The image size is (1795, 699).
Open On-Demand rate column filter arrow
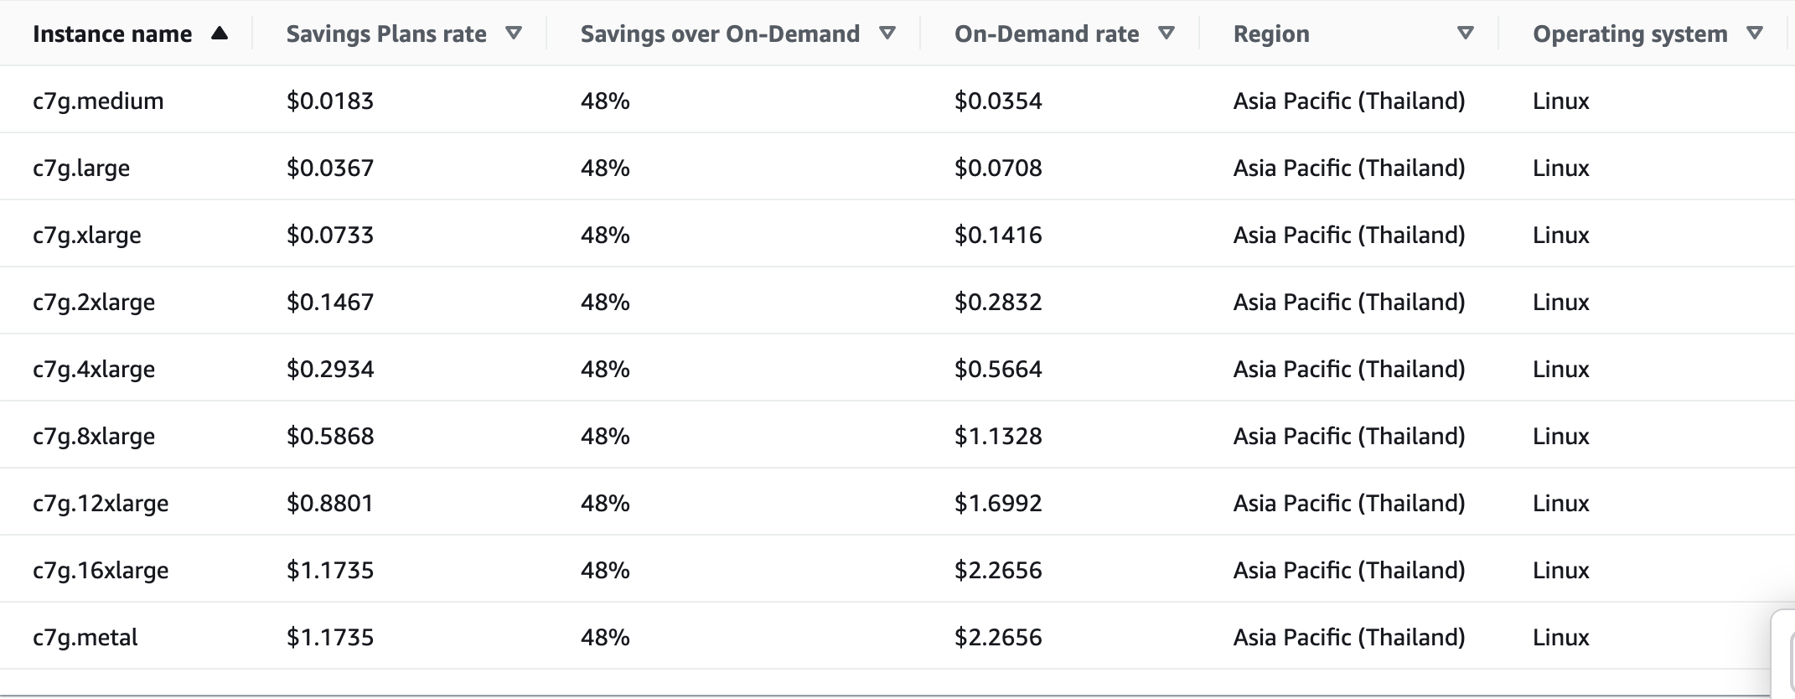point(1166,34)
